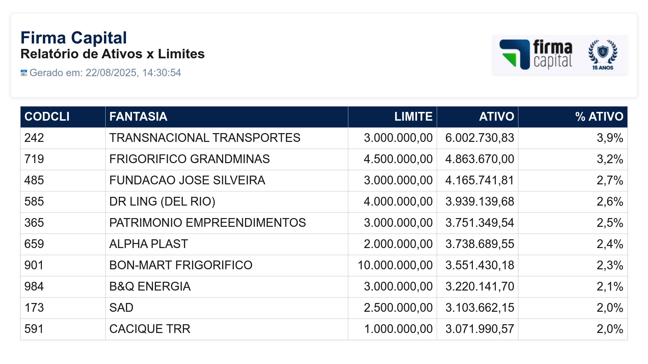Click FRIGORIFICO GRANDMINAS in the table

190,159
